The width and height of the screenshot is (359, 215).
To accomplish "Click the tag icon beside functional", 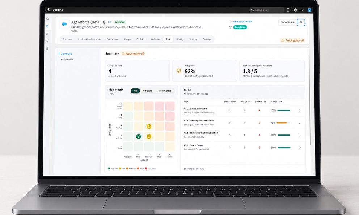I will [x=230, y=27].
